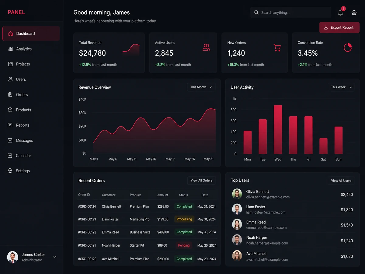The width and height of the screenshot is (365, 274).
Task: Click Processing status badge
Action: click(184, 219)
